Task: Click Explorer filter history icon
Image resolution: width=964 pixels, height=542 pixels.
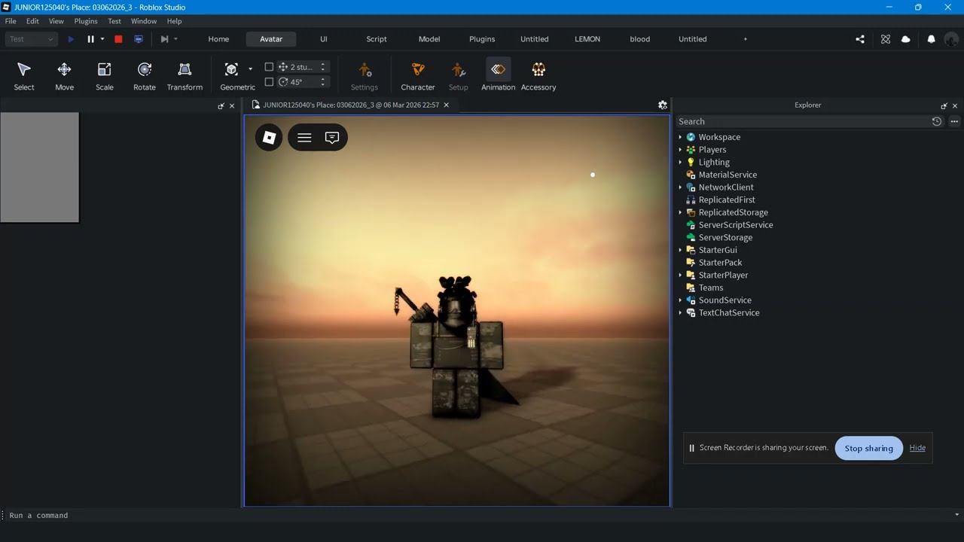Action: pyautogui.click(x=937, y=121)
